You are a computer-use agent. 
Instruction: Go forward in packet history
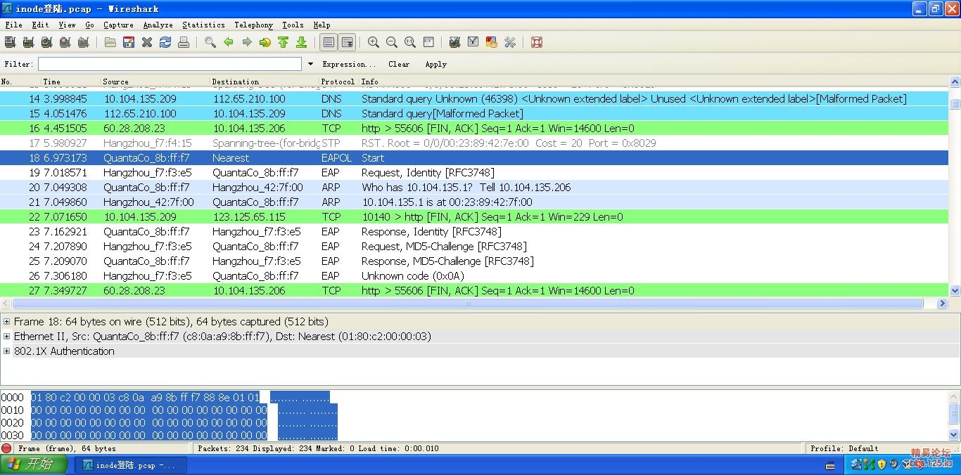click(247, 42)
